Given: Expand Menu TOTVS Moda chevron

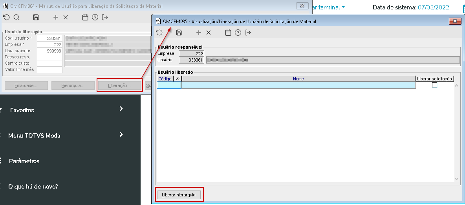Looking at the screenshot, I should (121, 134).
